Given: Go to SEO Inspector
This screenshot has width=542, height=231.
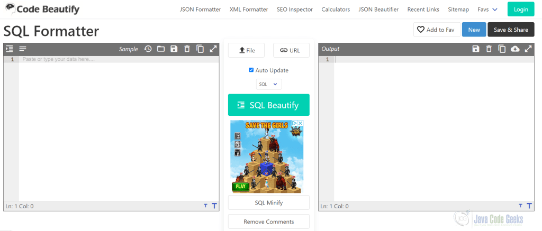Looking at the screenshot, I should pyautogui.click(x=295, y=10).
